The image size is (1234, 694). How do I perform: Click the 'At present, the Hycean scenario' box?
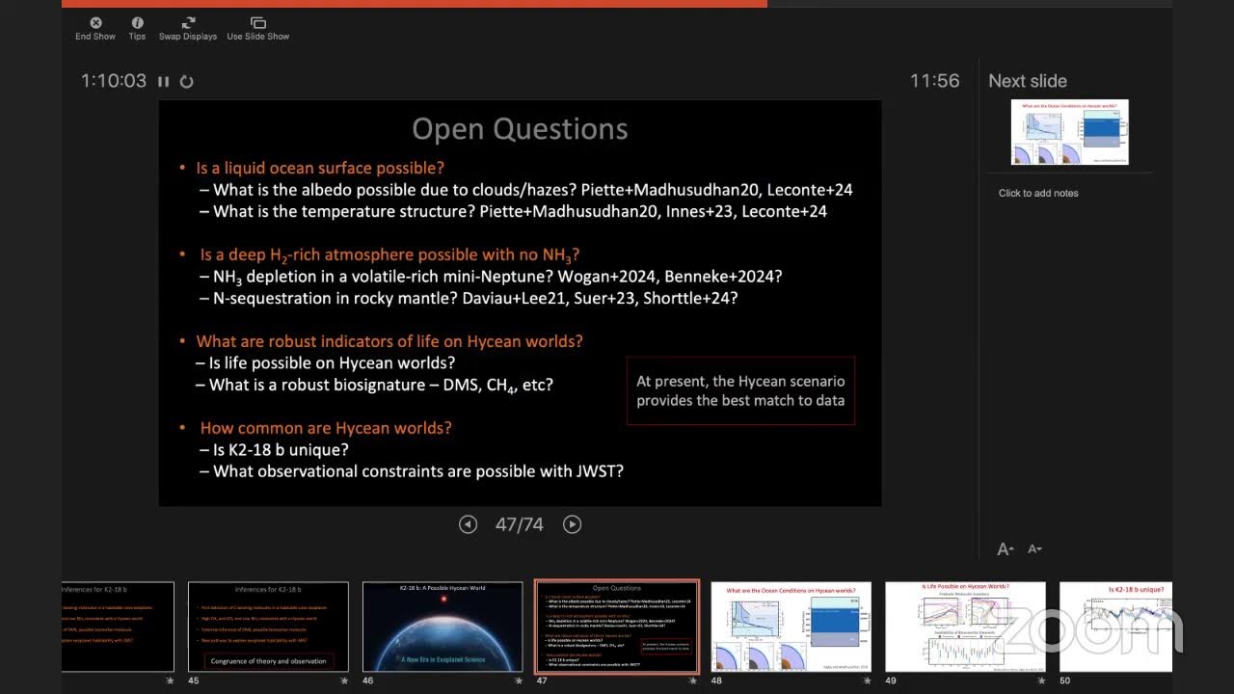(740, 390)
